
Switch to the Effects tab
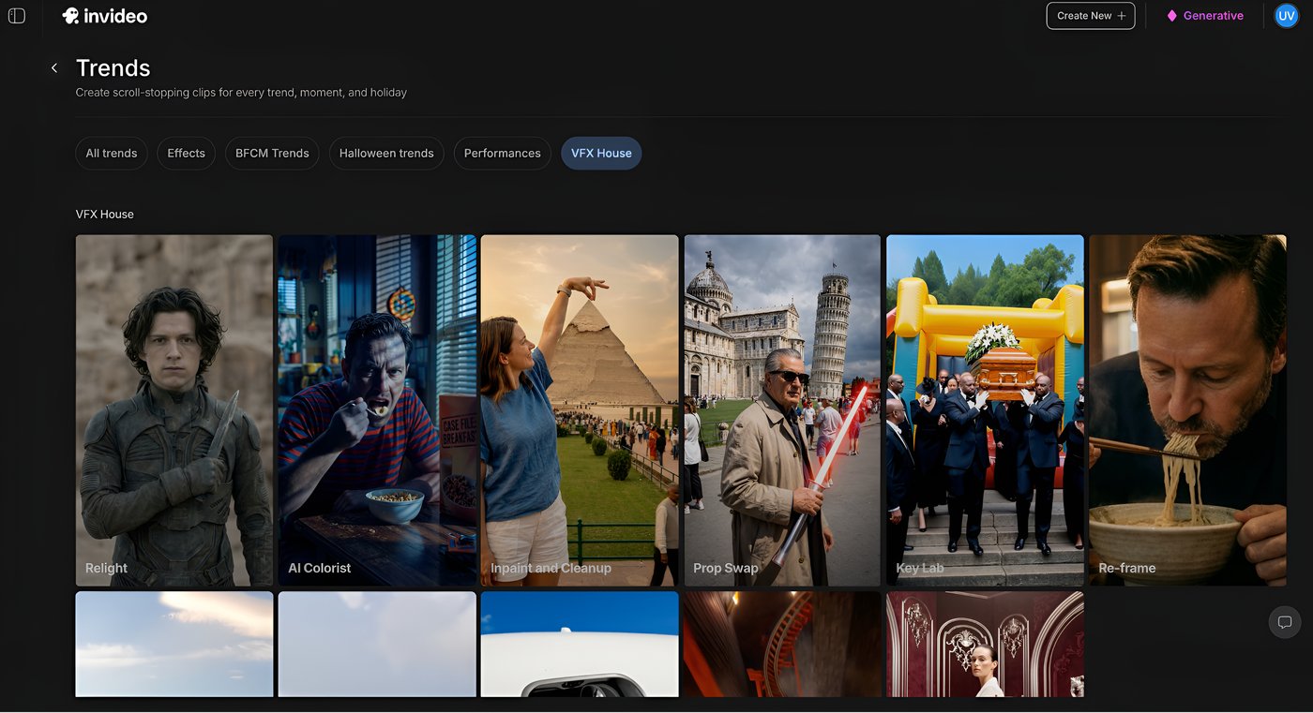tap(186, 154)
